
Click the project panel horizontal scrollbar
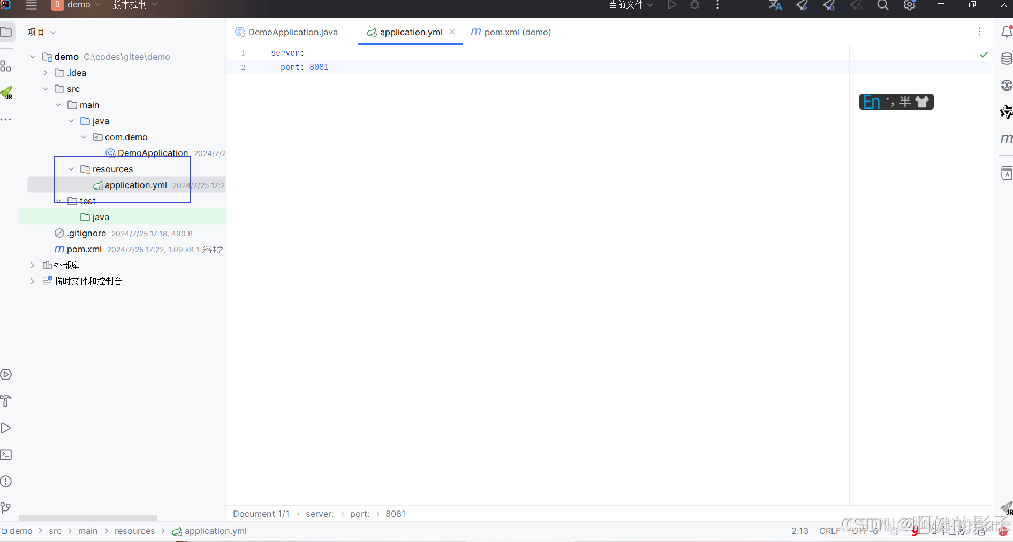click(88, 518)
